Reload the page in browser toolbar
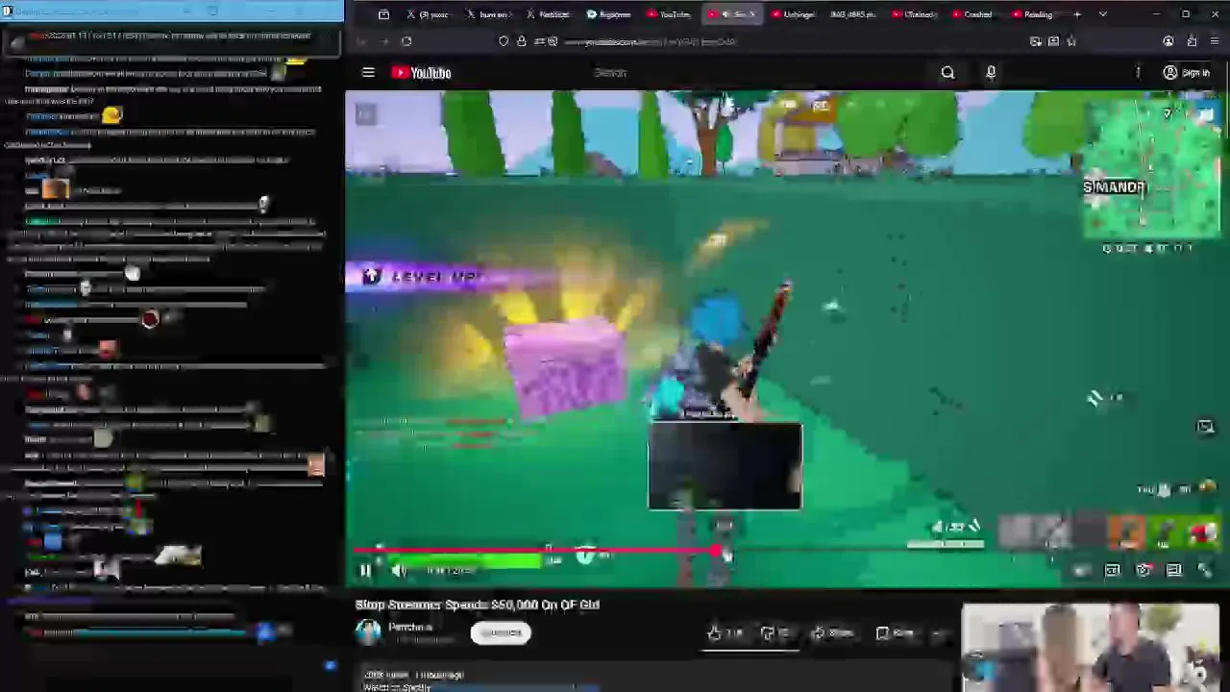This screenshot has width=1230, height=692. [x=406, y=41]
